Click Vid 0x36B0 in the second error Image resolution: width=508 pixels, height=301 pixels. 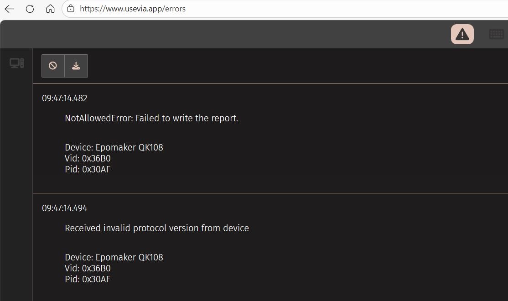click(x=88, y=268)
